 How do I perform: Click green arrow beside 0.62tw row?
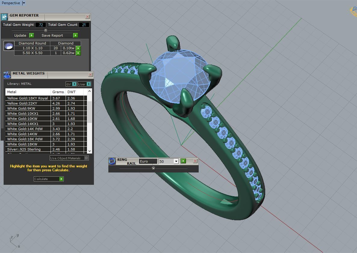78,53
